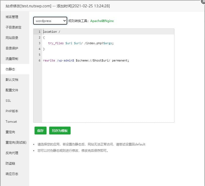
Task: Select the 防盗链 tab
Action: coord(15,163)
